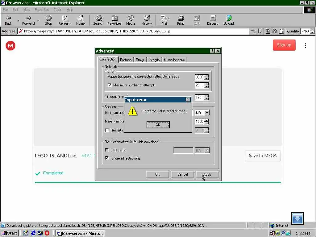Click the MEGA logo

(x=10, y=46)
